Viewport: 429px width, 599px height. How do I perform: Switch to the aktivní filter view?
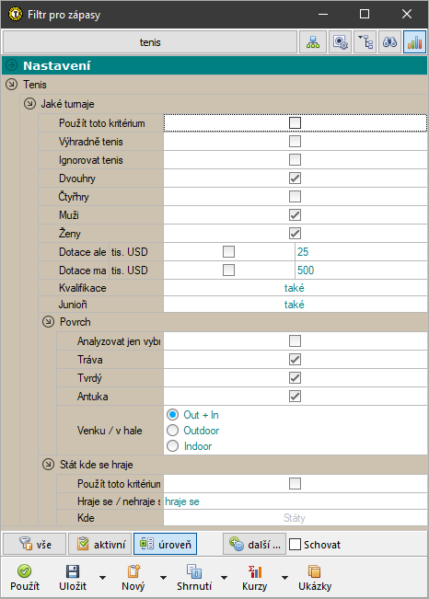99,544
